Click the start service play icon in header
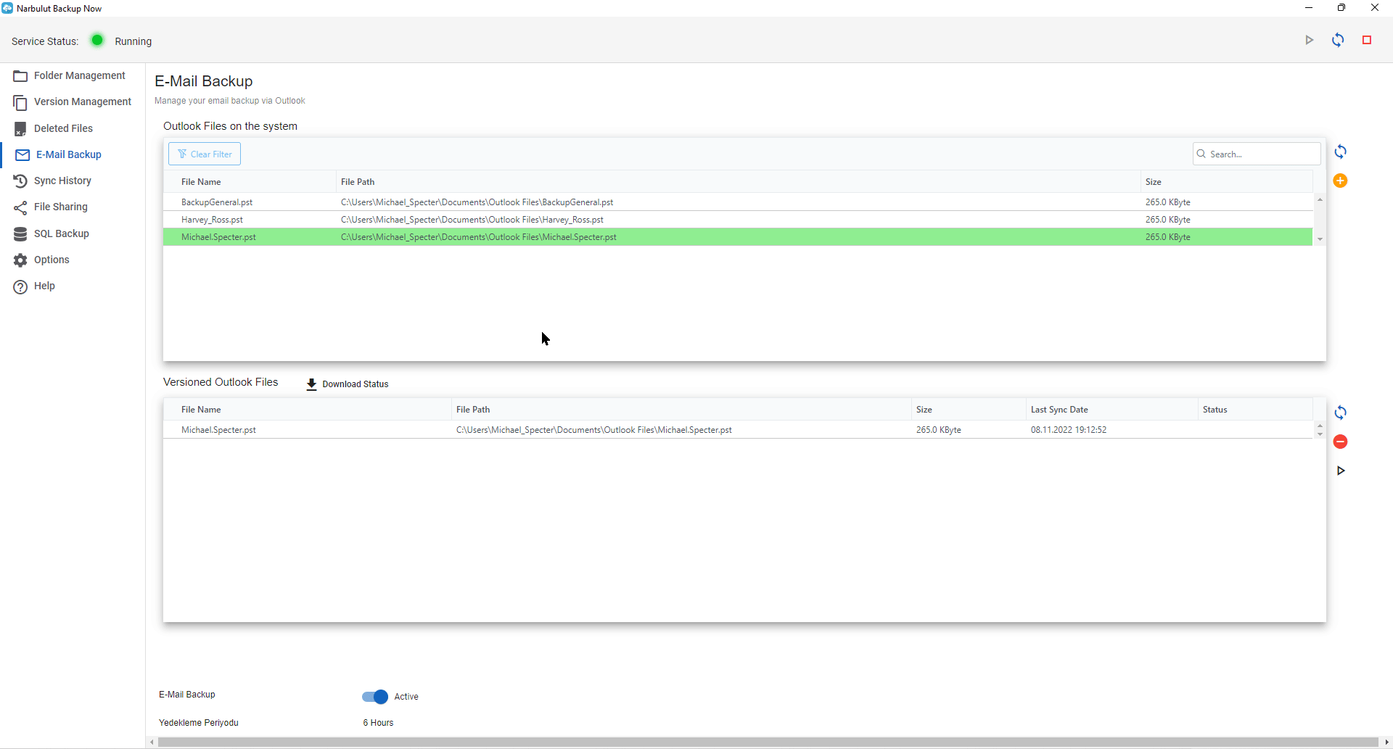 tap(1310, 41)
